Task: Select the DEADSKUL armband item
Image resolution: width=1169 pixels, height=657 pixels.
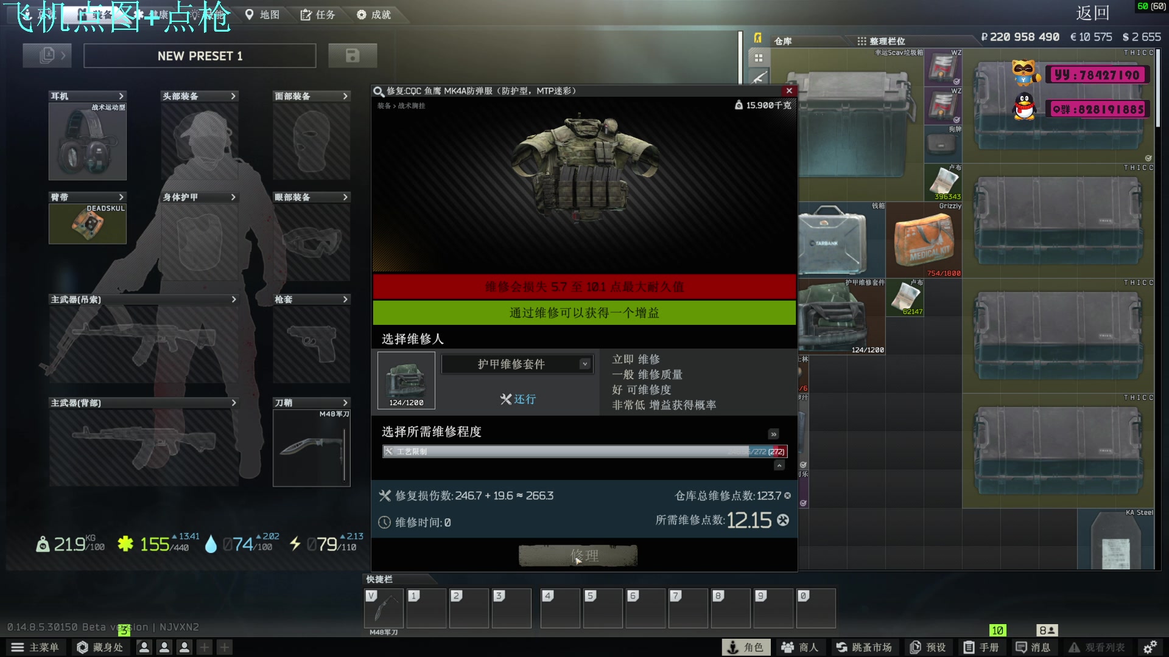Action: pos(88,224)
